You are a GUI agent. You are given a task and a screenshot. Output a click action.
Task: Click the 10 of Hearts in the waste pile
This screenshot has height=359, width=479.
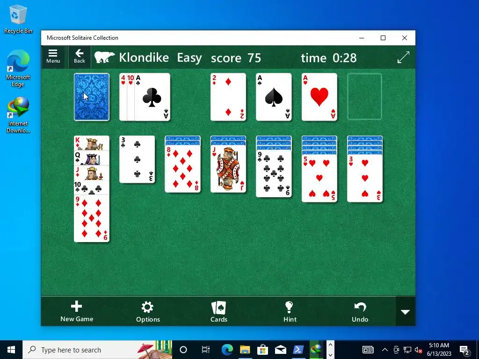pyautogui.click(x=131, y=97)
